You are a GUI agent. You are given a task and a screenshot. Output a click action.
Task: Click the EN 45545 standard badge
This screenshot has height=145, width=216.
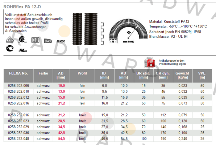point(61,41)
